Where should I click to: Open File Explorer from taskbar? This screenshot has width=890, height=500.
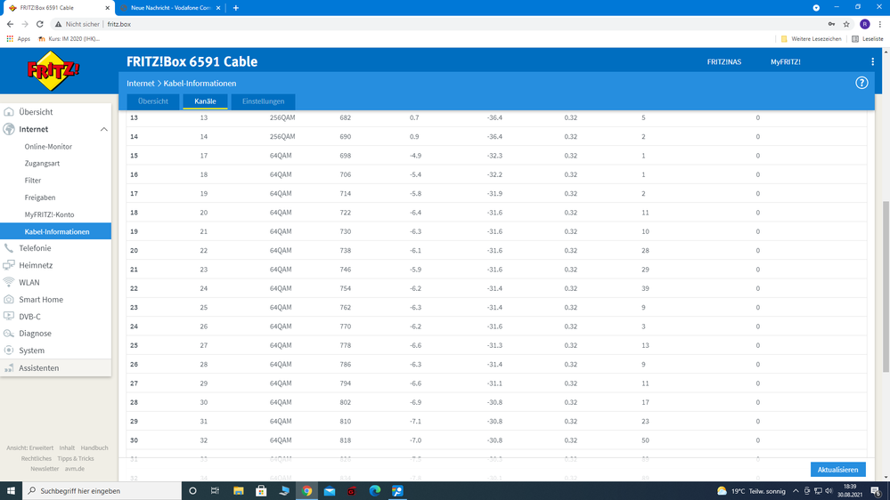pos(239,491)
